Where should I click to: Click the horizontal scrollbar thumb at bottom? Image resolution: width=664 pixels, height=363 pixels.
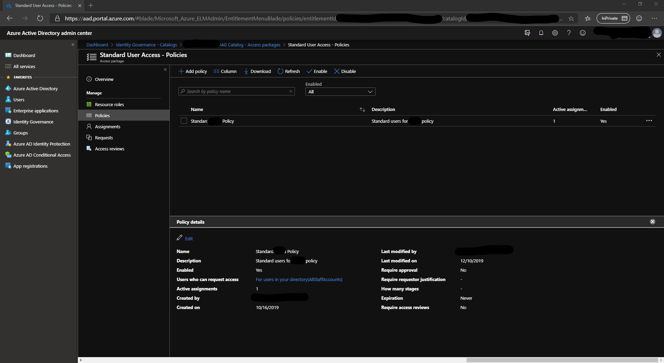coord(562,360)
